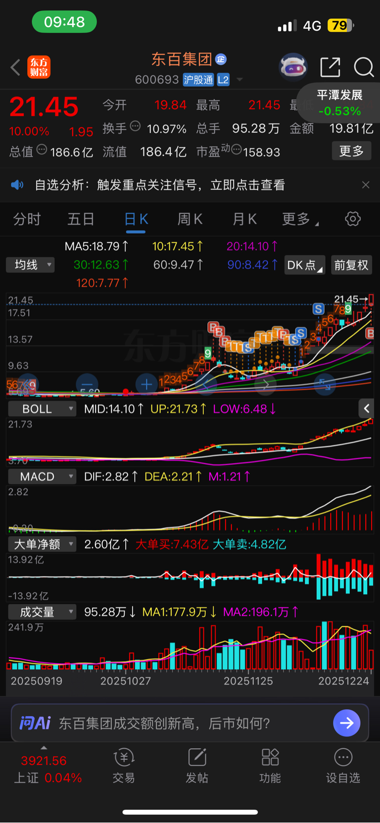Expand the 更多 chart period menu

pos(300,219)
